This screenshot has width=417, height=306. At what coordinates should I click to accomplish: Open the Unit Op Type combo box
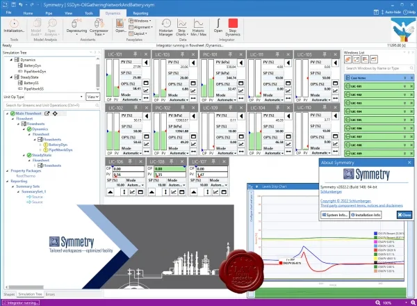(x=55, y=97)
